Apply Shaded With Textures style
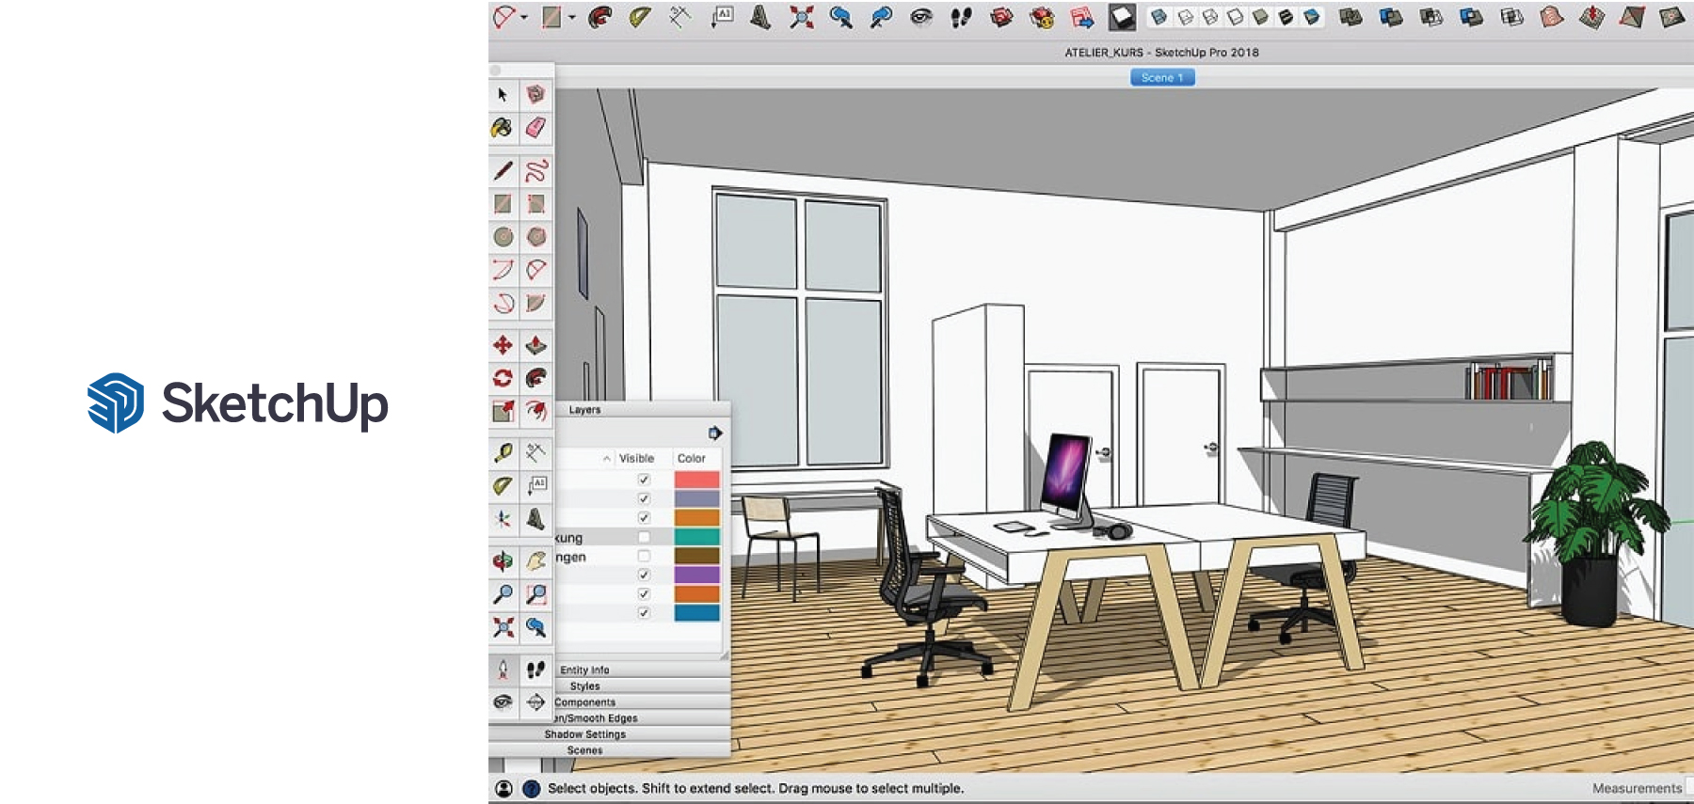The width and height of the screenshot is (1694, 804). [1286, 17]
